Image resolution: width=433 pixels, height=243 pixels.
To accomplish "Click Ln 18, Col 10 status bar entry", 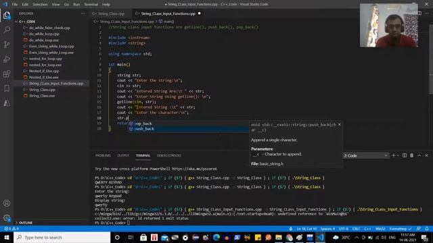I will point(306,229).
